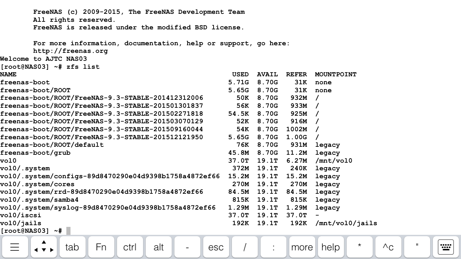Select the "vol0/.system/cores" dataset name
The height and width of the screenshot is (259, 461).
[x=37, y=184]
